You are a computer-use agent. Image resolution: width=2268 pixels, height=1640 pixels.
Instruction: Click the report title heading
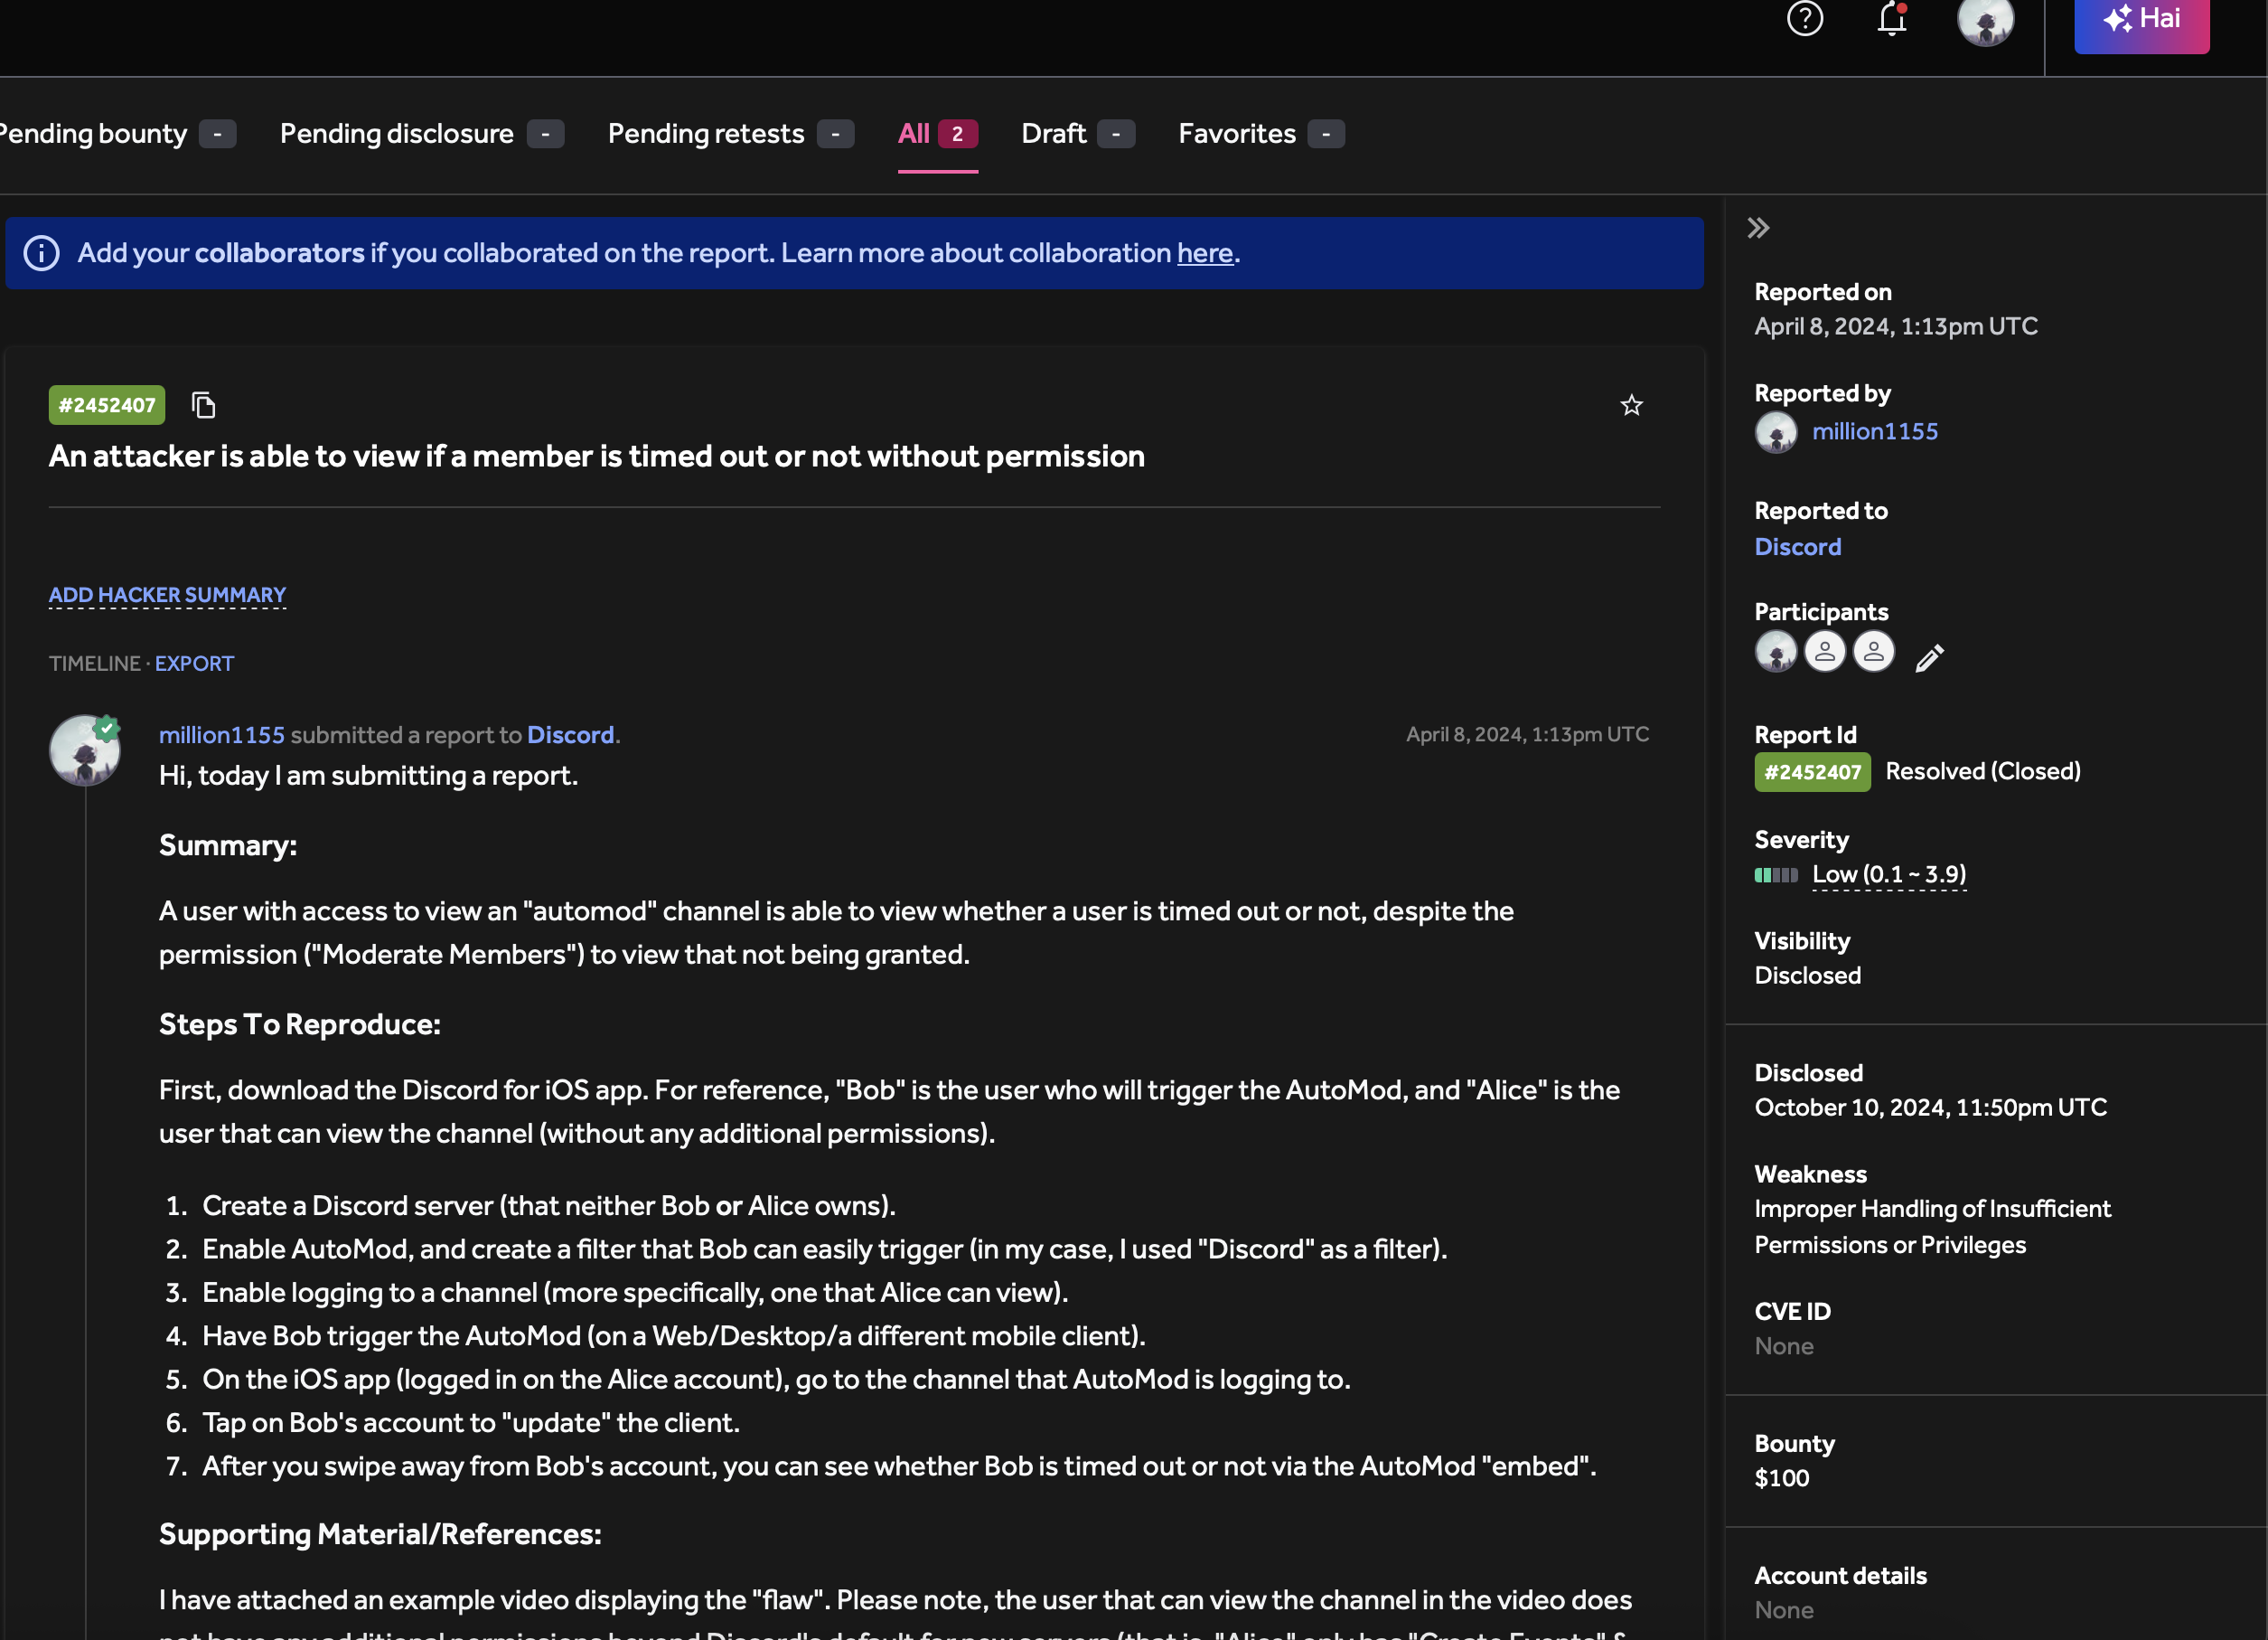(597, 457)
